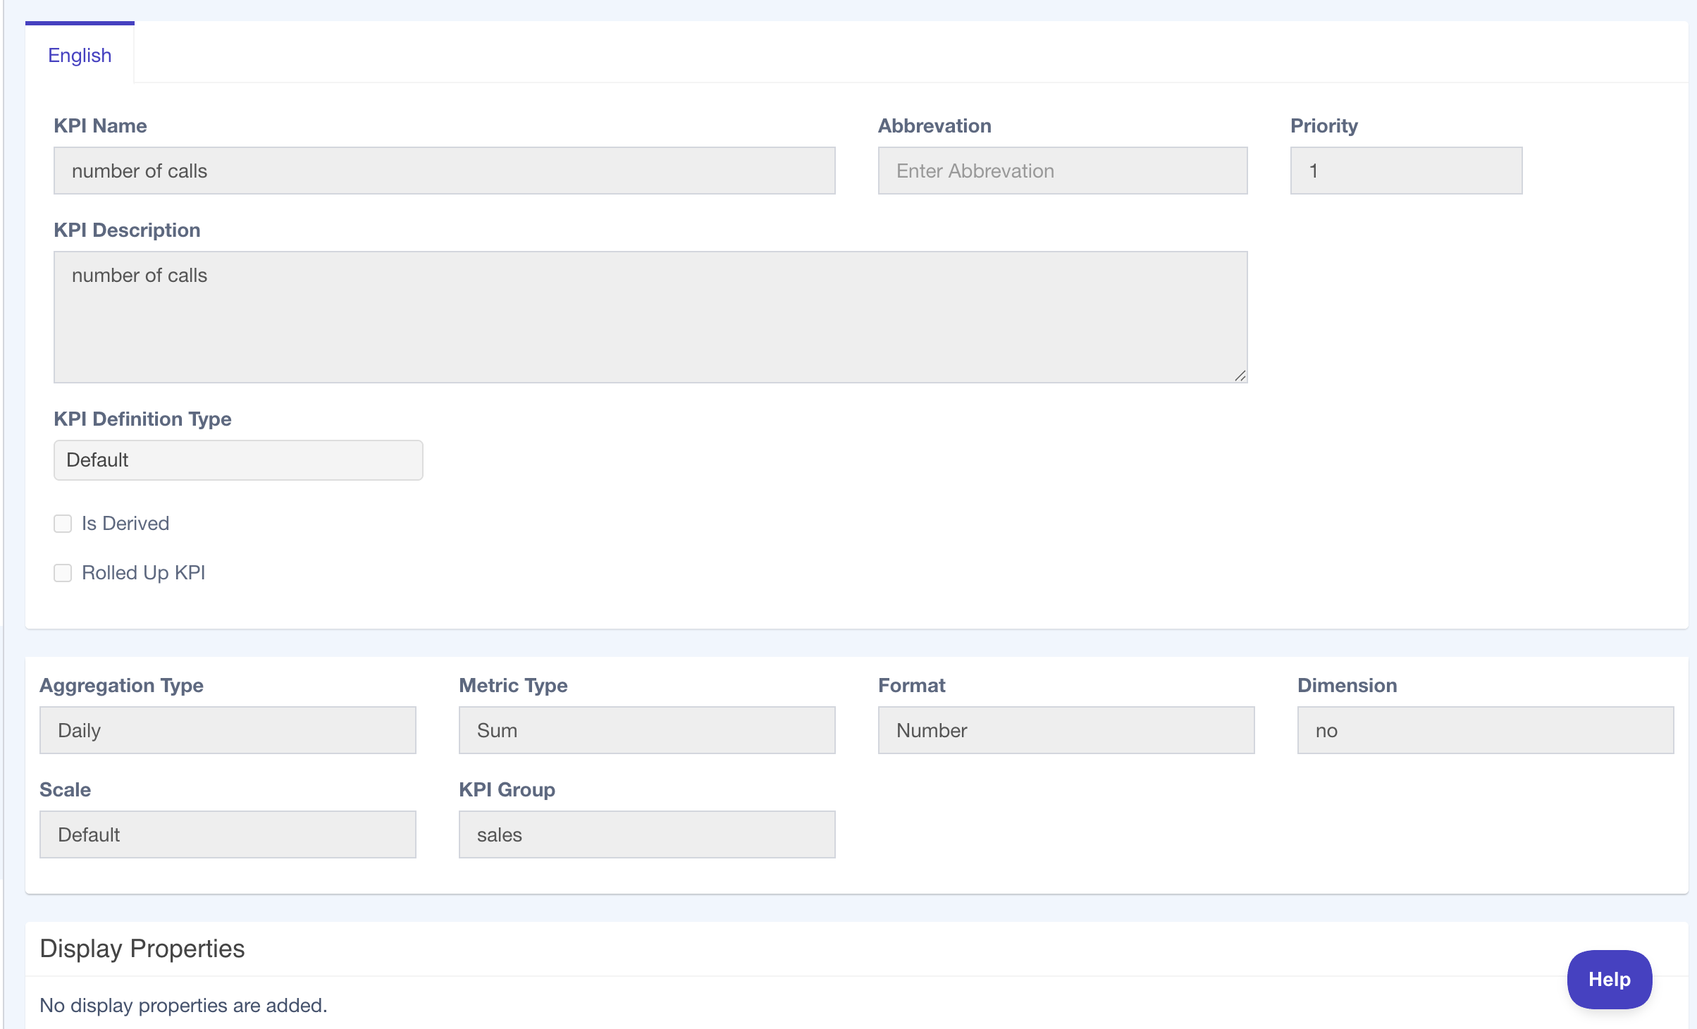Click the Aggregation Type label
The height and width of the screenshot is (1029, 1697).
(121, 685)
